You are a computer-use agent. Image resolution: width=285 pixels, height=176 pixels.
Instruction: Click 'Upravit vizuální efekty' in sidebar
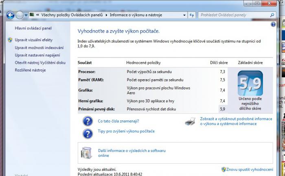click(33, 40)
